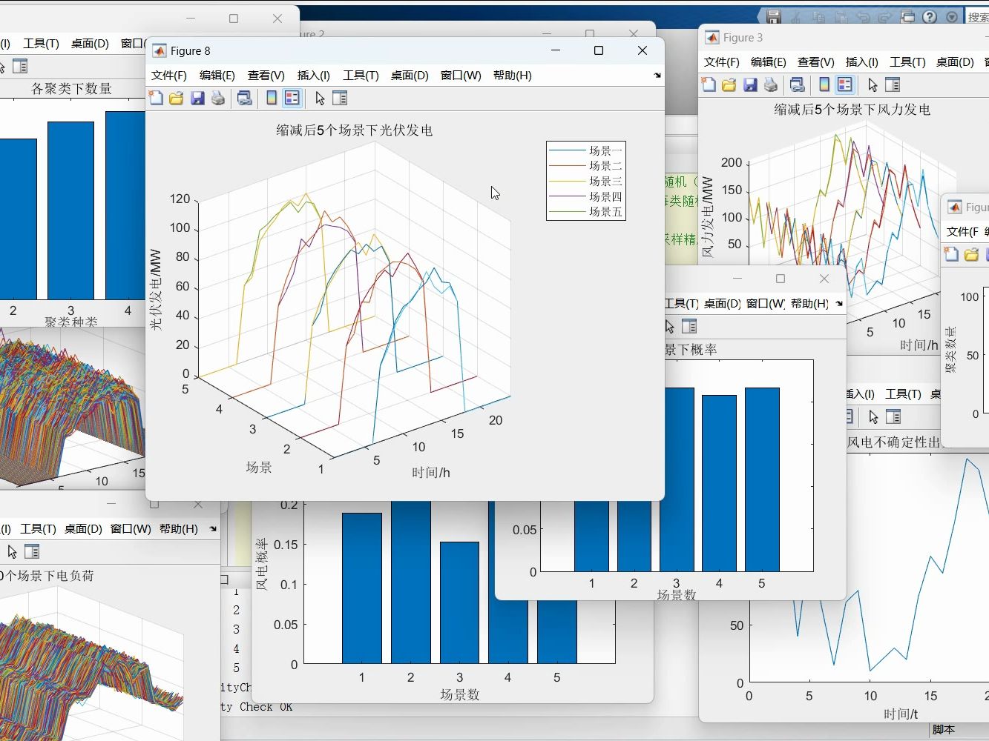Toggle Edit Plot arrow in 景下概率 window
This screenshot has width=989, height=741.
coord(669,326)
